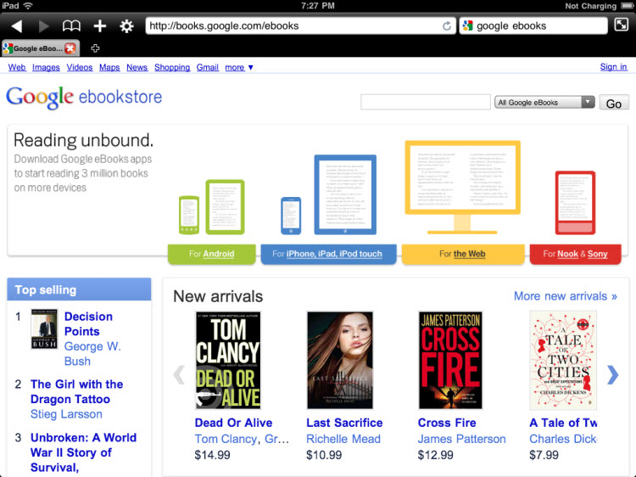The height and width of the screenshot is (477, 636).
Task: Open the Shopping link
Action: 172,67
